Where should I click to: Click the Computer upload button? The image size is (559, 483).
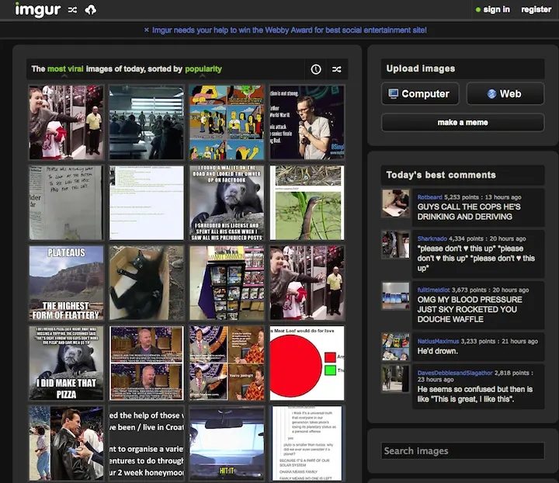click(420, 94)
